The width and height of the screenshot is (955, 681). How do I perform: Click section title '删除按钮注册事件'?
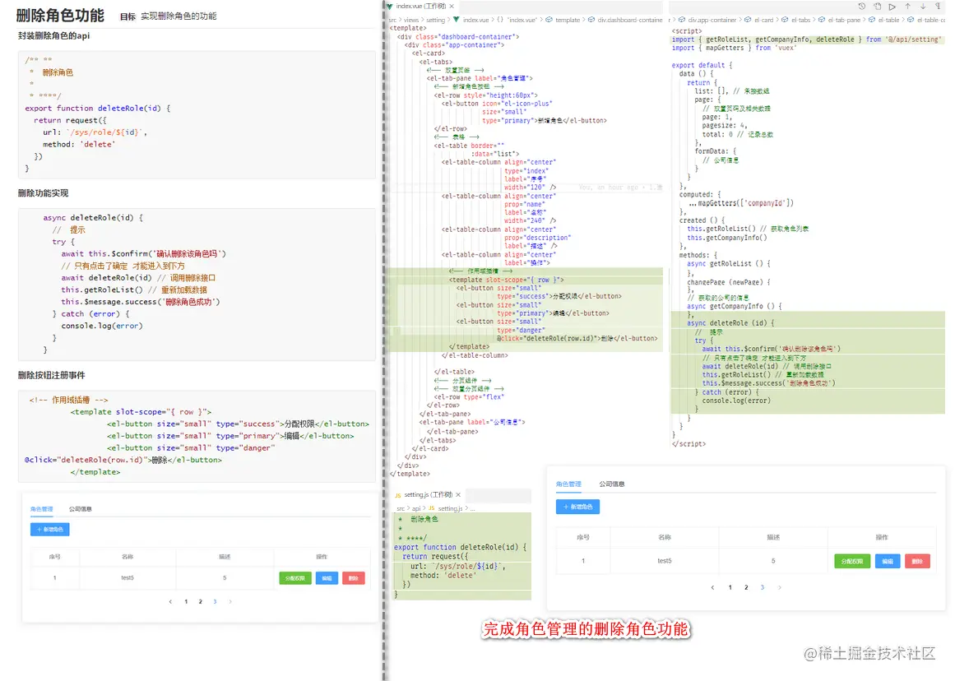coord(51,375)
